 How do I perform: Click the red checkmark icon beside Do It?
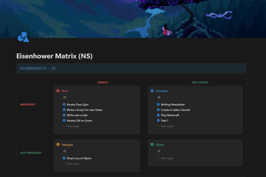click(58, 91)
